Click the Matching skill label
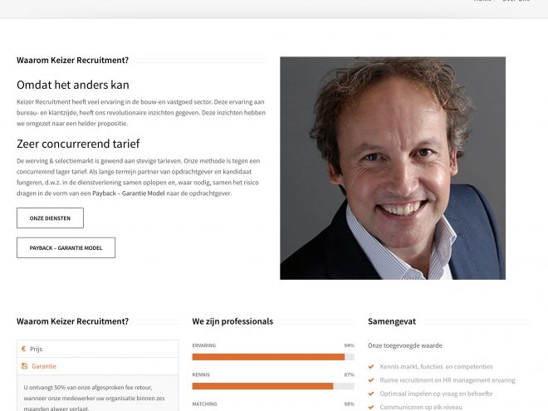 coord(204,404)
